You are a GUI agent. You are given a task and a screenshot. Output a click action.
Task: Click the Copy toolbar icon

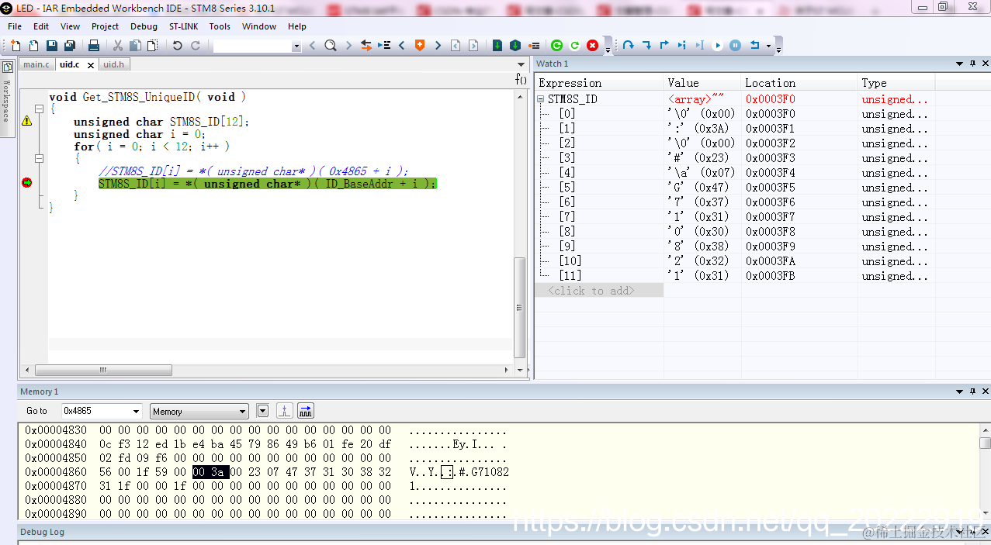click(x=135, y=46)
